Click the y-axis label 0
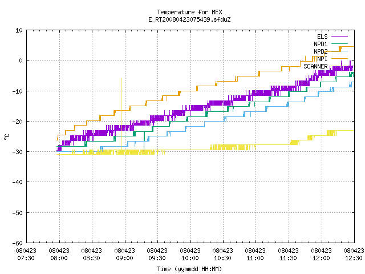365x274 pixels. (x=21, y=61)
